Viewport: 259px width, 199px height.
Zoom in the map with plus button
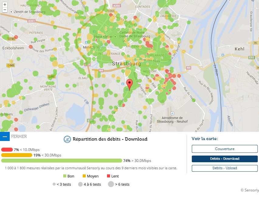pyautogui.click(x=5, y=5)
